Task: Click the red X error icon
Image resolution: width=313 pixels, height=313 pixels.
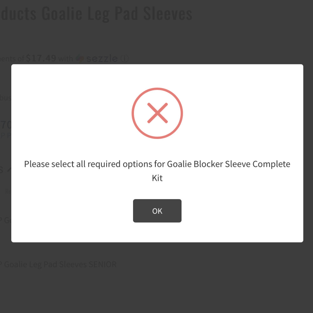Action: click(157, 113)
